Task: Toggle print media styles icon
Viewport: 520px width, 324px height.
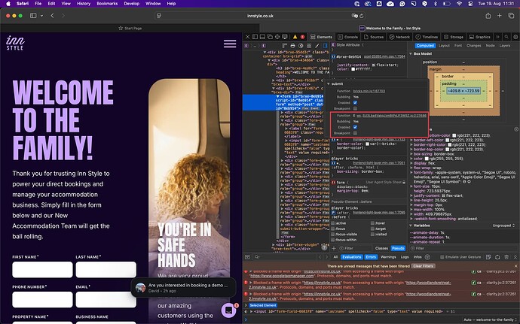Action: (292, 46)
